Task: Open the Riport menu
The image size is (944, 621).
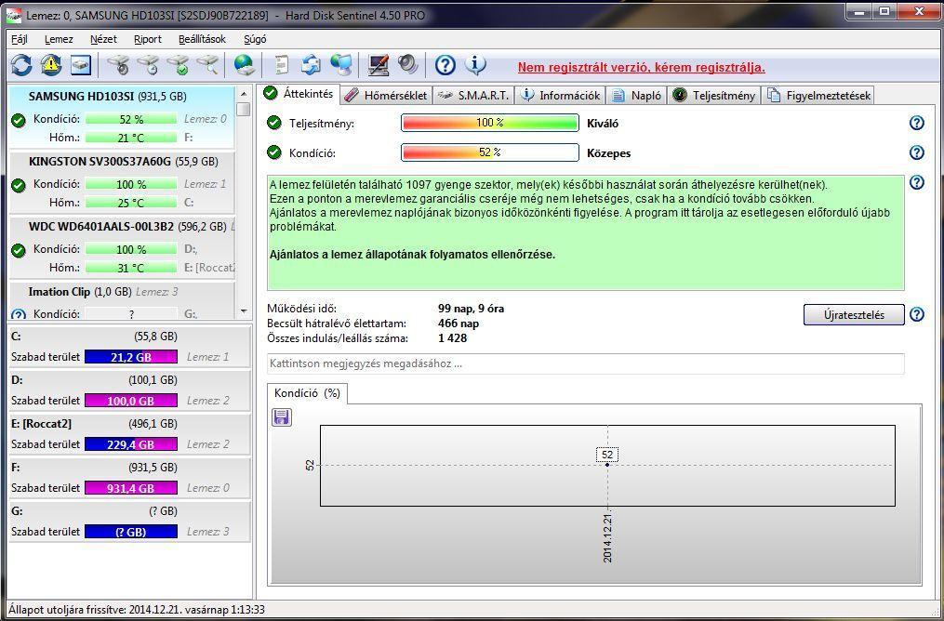Action: 148,39
